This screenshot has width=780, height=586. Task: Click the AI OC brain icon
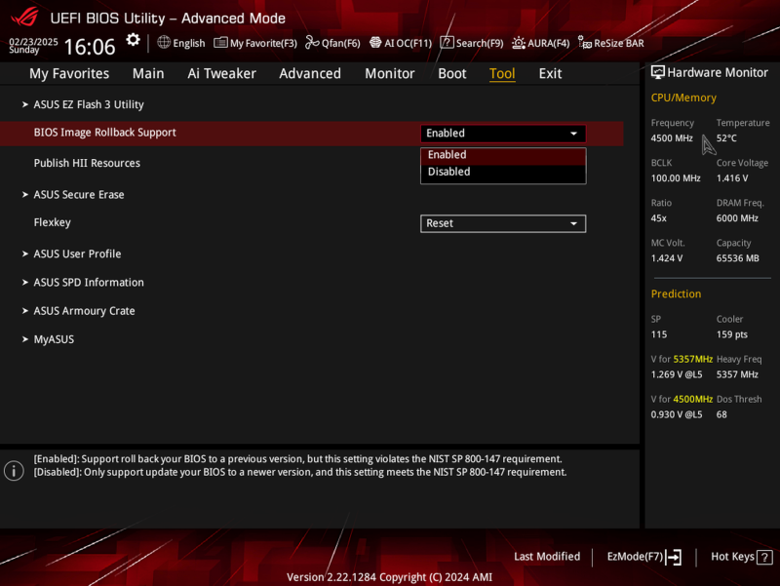pyautogui.click(x=375, y=43)
